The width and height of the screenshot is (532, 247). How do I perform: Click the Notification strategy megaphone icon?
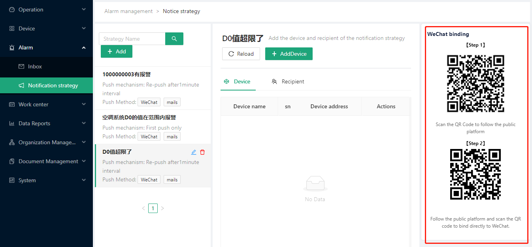pos(21,85)
